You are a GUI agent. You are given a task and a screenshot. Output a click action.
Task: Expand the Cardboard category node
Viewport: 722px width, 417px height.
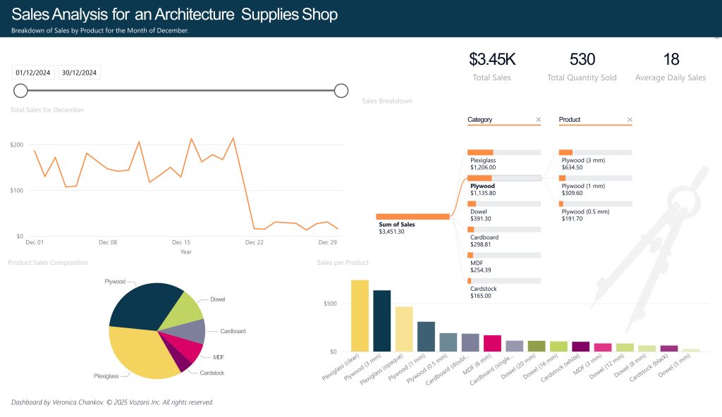(x=503, y=230)
